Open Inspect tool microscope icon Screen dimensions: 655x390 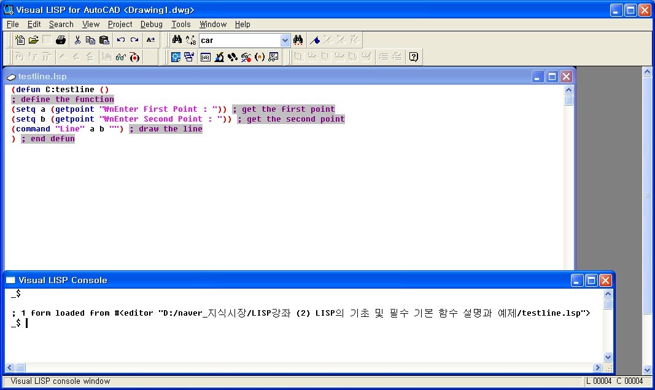coord(219,57)
